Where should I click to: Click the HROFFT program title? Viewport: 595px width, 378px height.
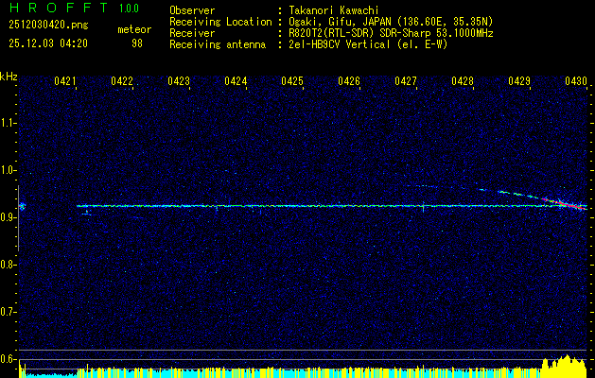coord(59,8)
